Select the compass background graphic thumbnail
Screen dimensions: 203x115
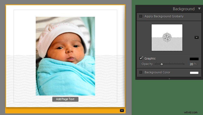tap(167, 38)
